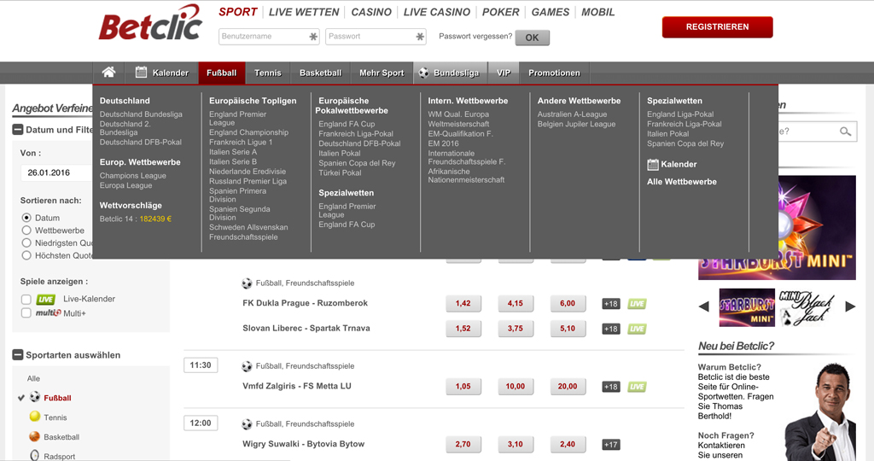Click the Tennis ball icon in sidebar
The width and height of the screenshot is (874, 461).
pos(34,417)
